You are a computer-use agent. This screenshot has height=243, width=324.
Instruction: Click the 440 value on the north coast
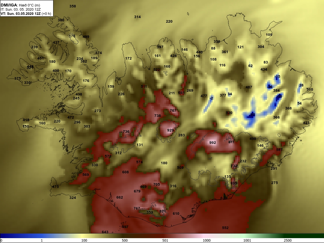[x=199, y=52]
